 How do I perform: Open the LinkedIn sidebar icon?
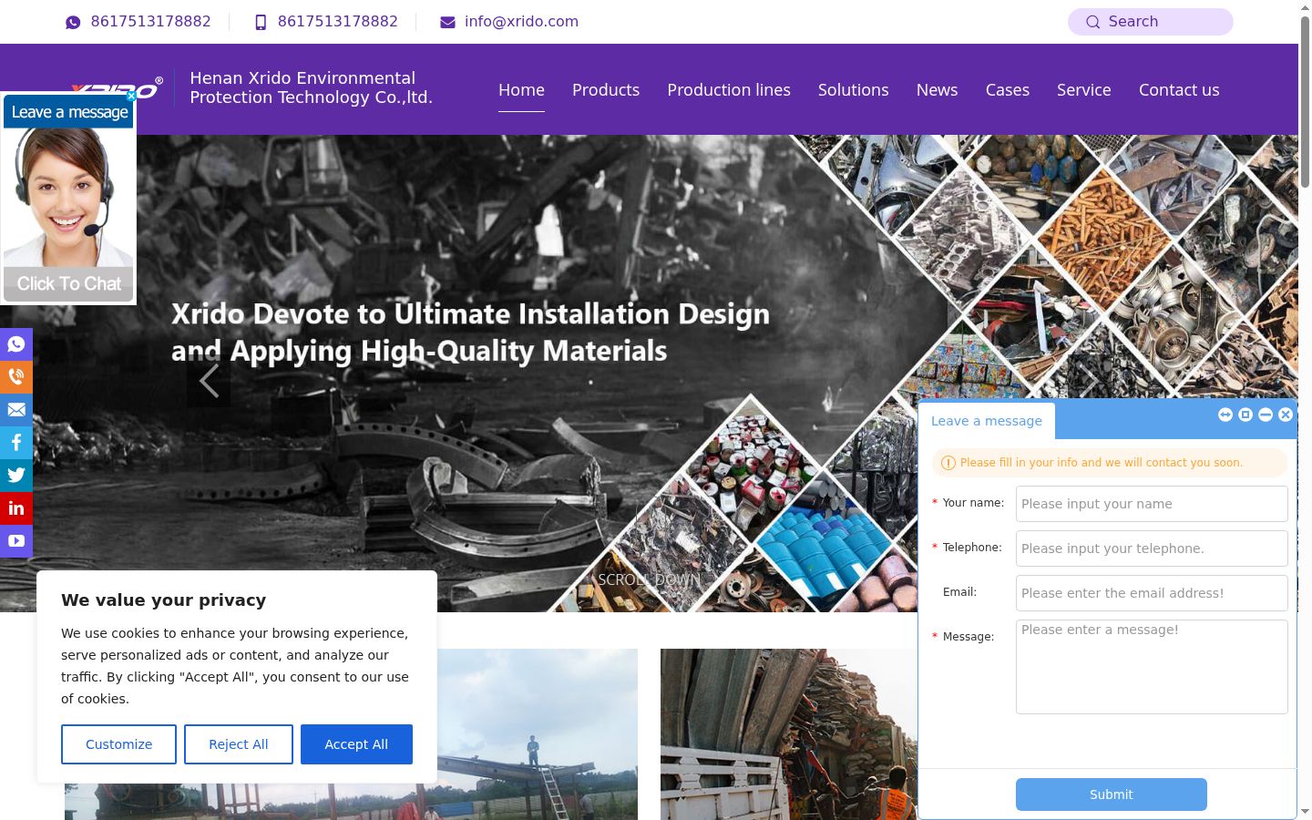pyautogui.click(x=16, y=508)
